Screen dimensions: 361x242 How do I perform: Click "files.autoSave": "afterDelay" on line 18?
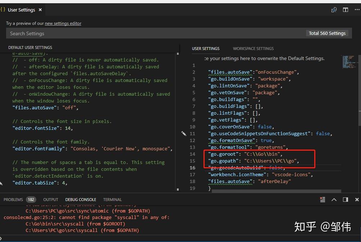pos(249,182)
